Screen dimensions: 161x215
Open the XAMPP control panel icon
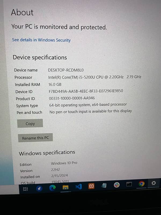[x=91, y=186]
